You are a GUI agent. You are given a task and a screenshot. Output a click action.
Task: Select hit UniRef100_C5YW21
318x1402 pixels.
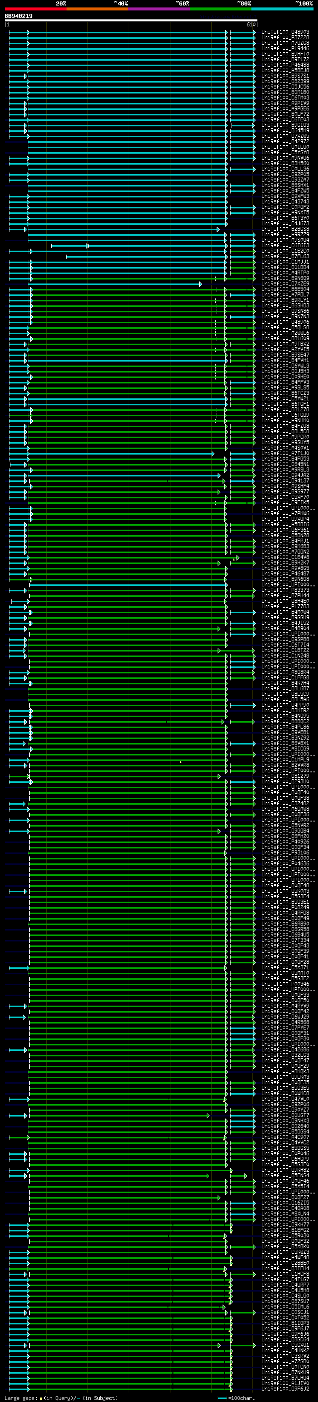[x=285, y=399]
